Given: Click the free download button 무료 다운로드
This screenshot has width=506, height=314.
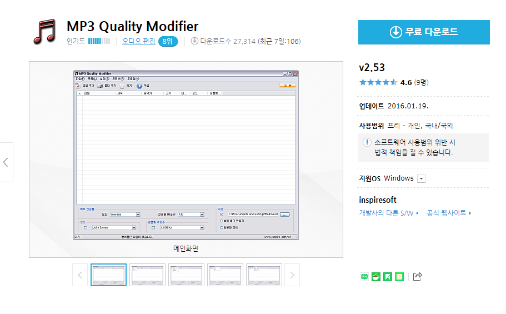Looking at the screenshot, I should click(x=424, y=32).
